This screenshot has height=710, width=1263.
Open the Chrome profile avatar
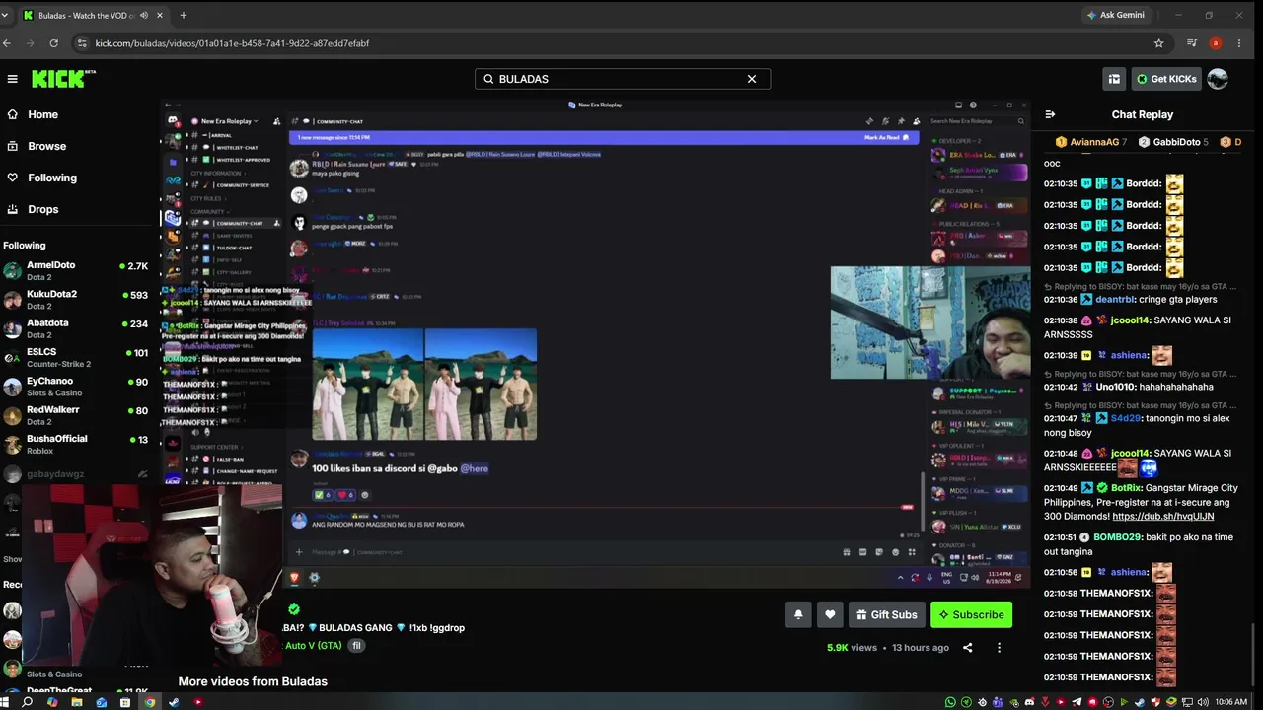point(1216,43)
